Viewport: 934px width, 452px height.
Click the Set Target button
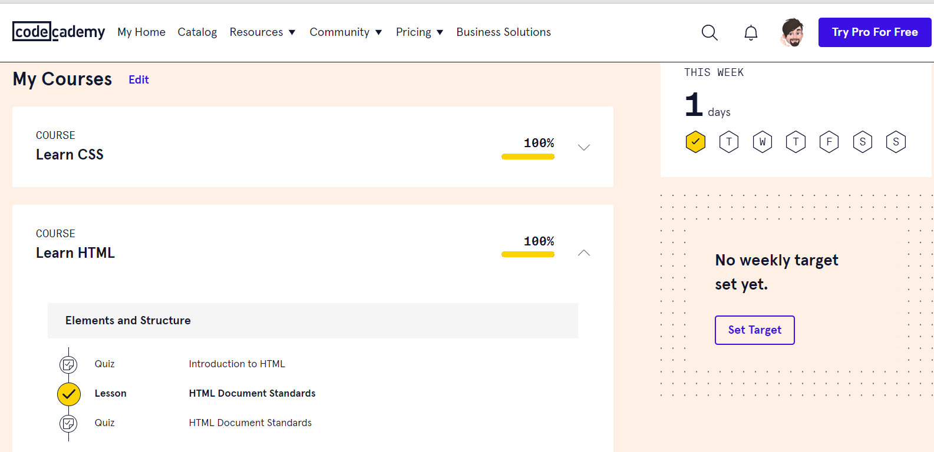755,330
